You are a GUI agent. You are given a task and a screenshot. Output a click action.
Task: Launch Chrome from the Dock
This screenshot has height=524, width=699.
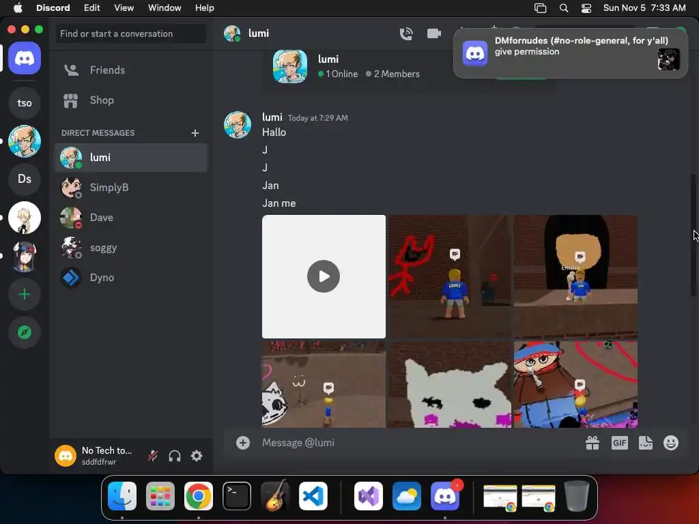pyautogui.click(x=199, y=496)
